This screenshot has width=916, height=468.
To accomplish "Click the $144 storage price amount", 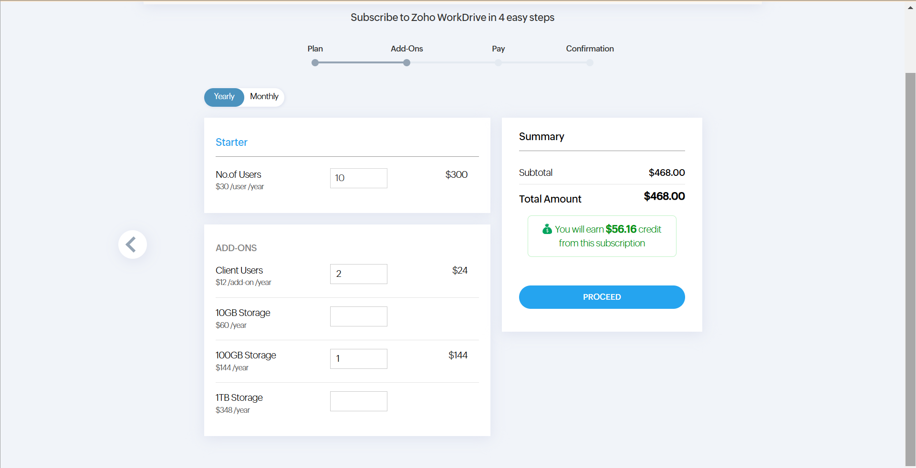I will click(x=458, y=356).
